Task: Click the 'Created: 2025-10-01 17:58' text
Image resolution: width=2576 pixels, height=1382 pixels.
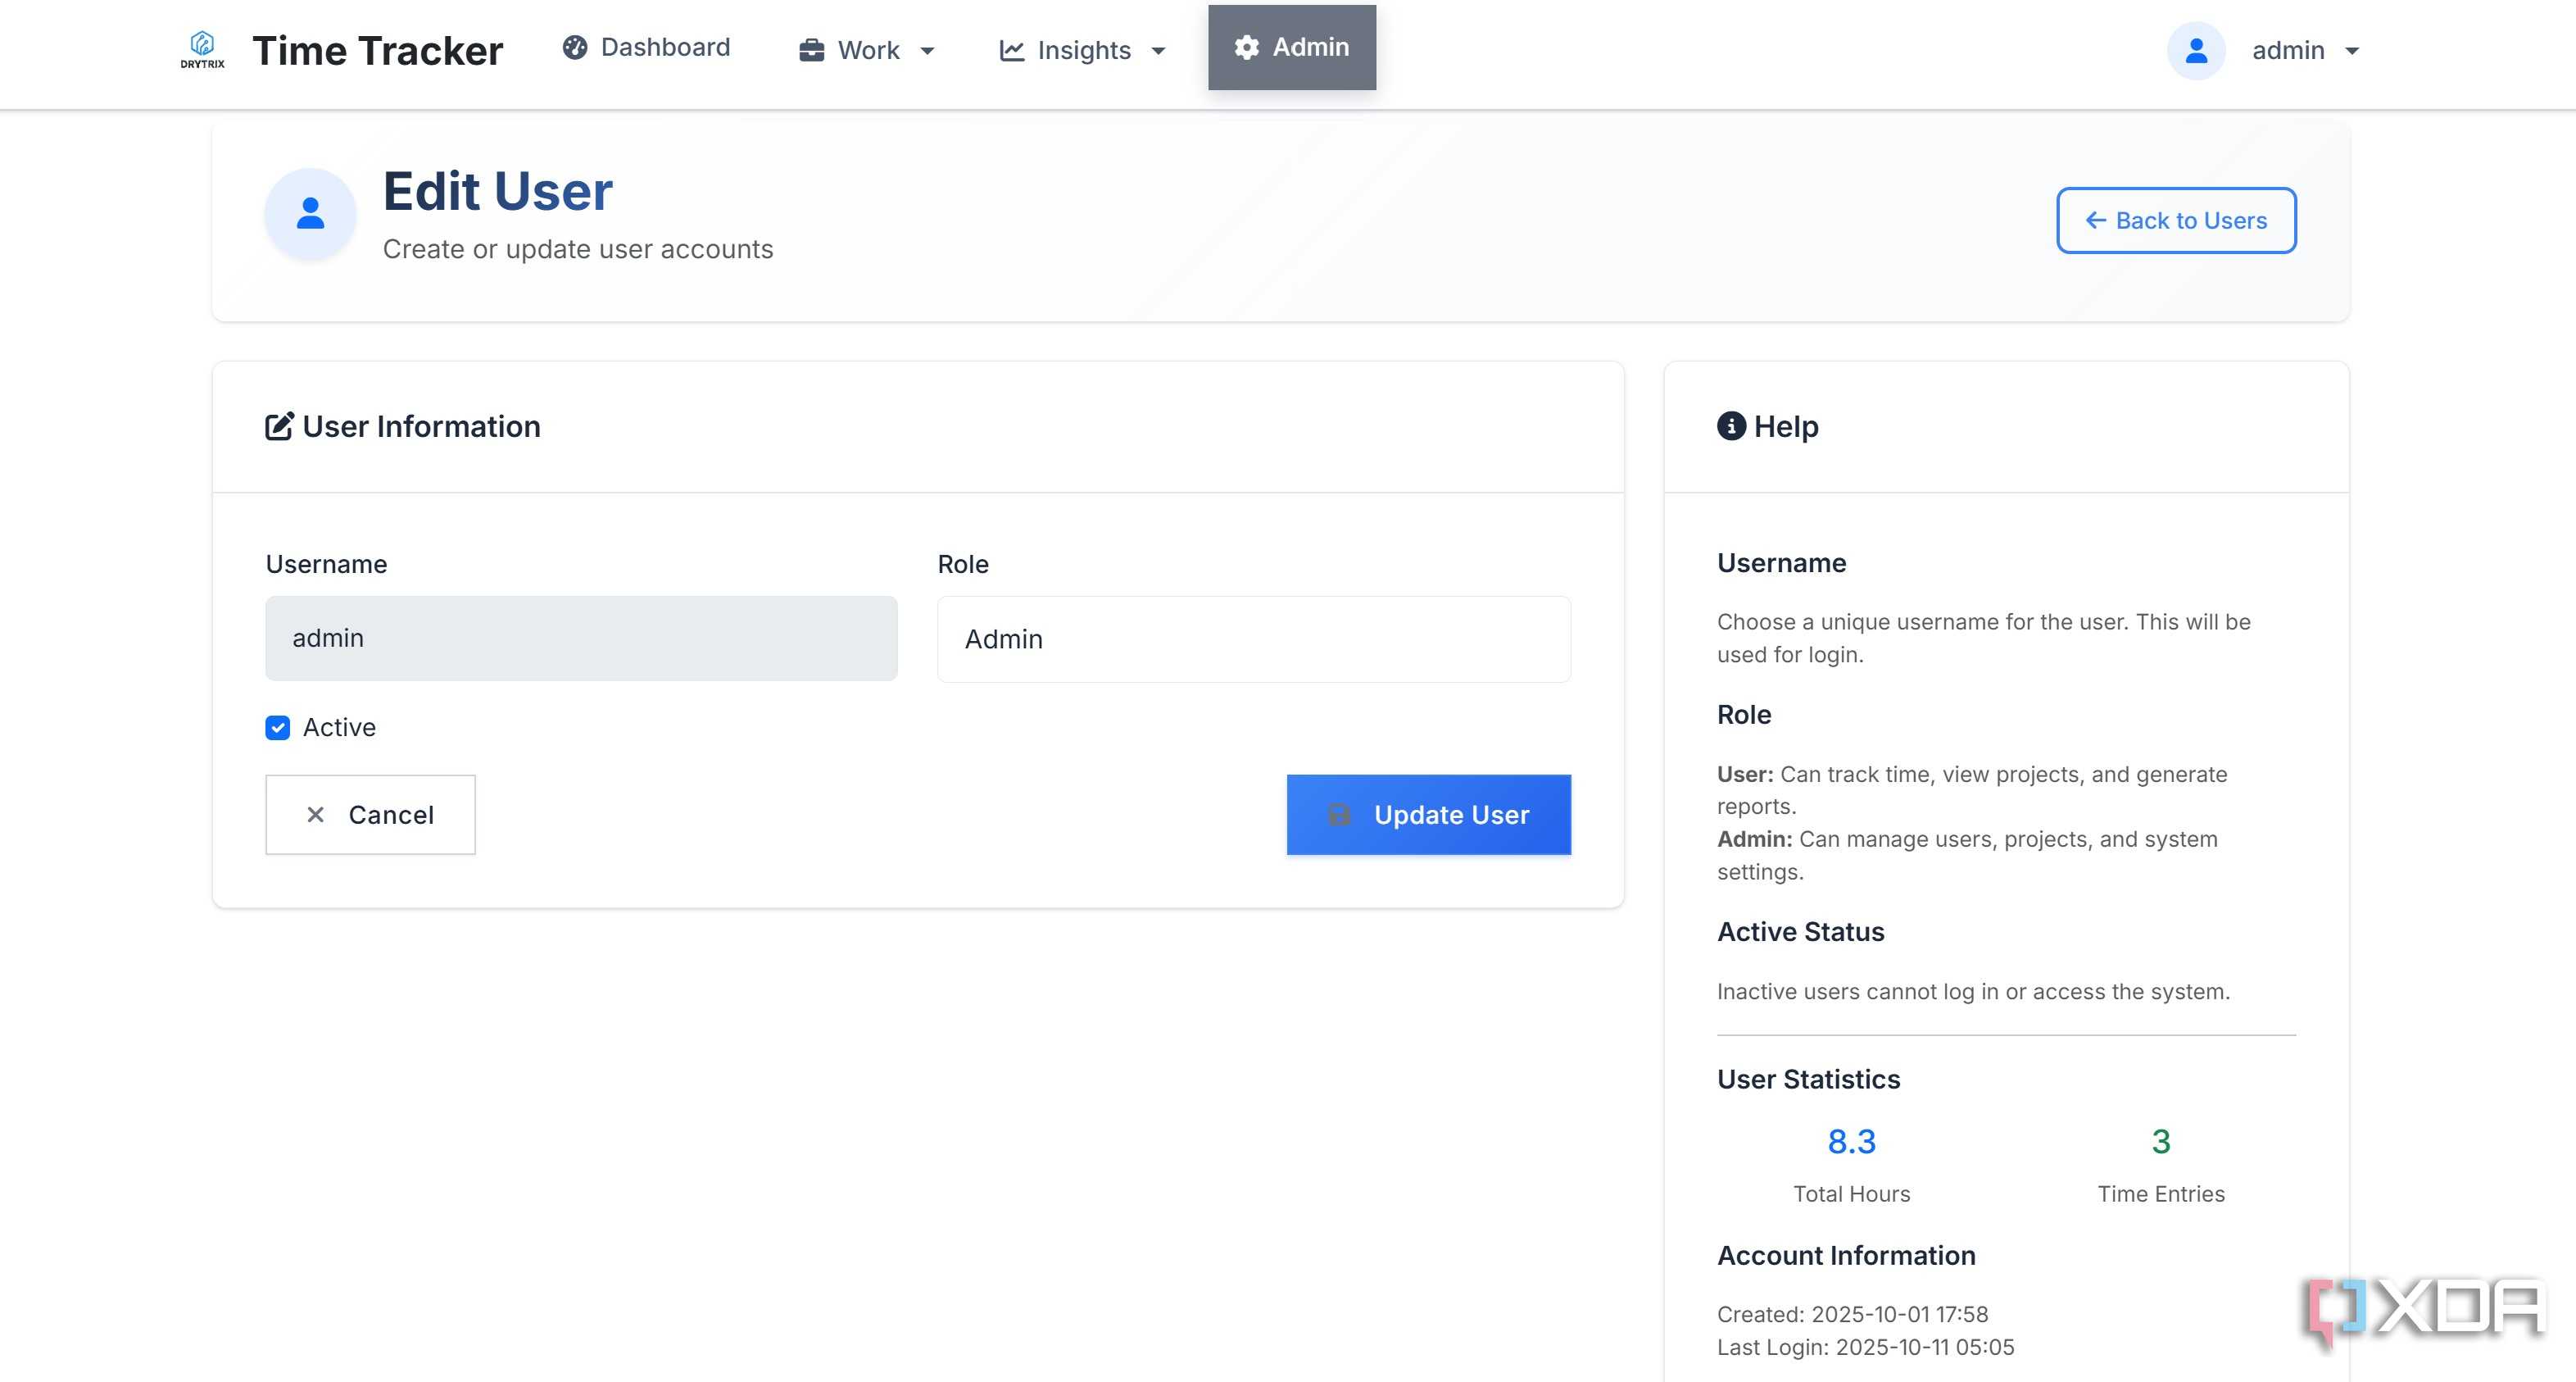Action: pos(1852,1314)
